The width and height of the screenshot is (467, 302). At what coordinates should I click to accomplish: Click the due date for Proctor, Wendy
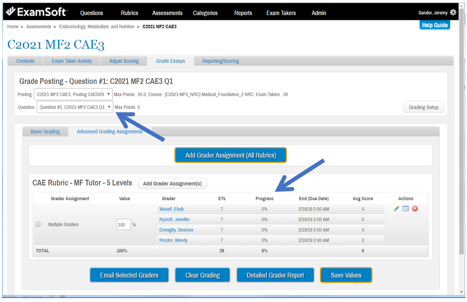(314, 240)
